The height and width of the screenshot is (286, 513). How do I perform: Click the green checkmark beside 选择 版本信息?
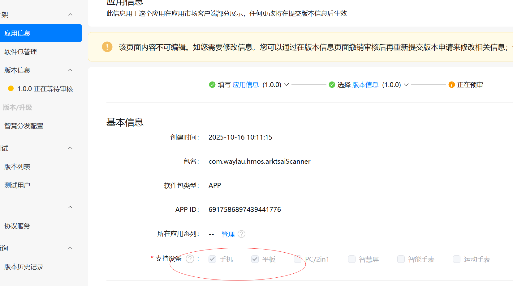tap(332, 85)
